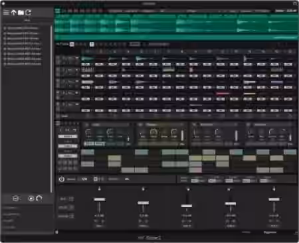The height and width of the screenshot is (243, 299).
Task: Click the window icon in the top-right corner
Action: pos(295,3)
